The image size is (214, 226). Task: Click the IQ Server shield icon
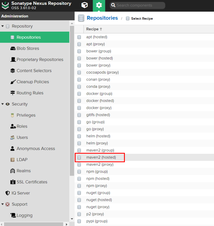coord(8,193)
